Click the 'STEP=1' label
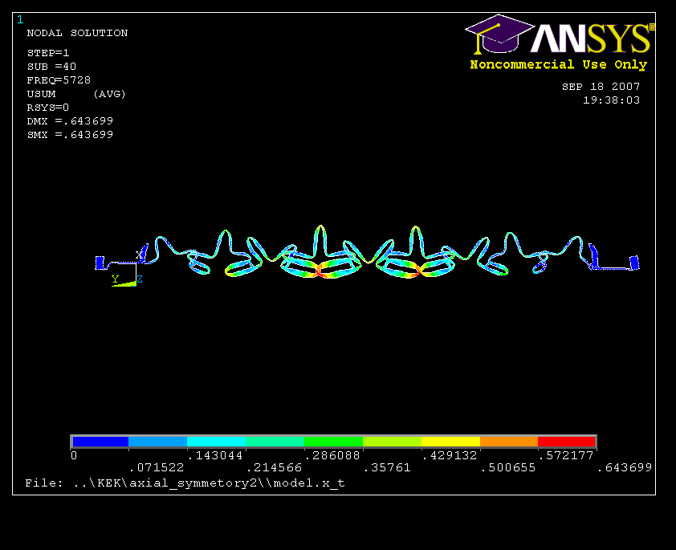This screenshot has width=676, height=550. click(x=48, y=53)
